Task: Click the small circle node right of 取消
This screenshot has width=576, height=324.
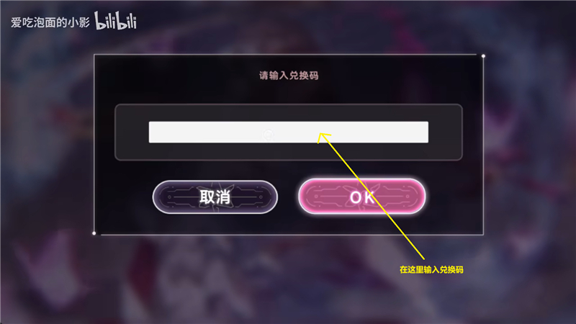Action: pyautogui.click(x=261, y=197)
